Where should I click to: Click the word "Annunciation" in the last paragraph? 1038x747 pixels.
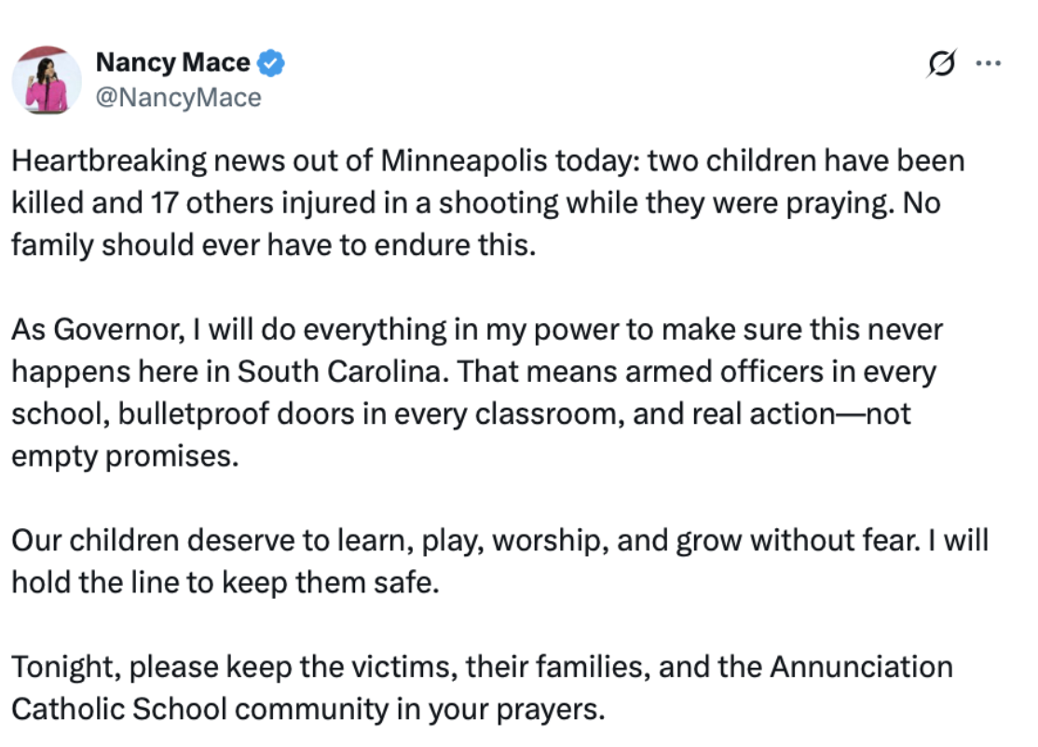click(x=861, y=667)
